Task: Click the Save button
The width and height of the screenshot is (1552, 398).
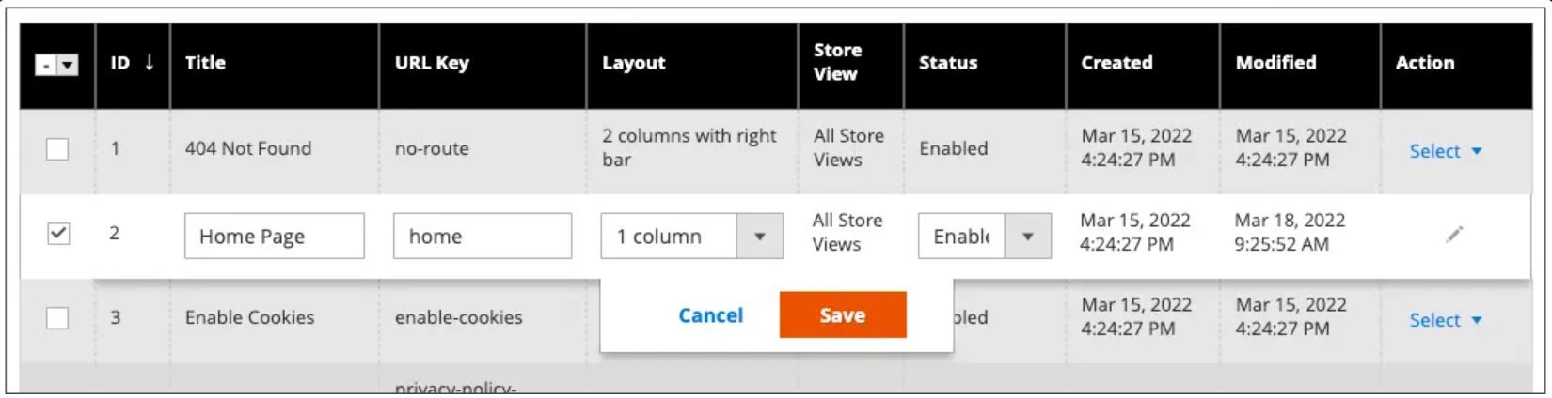Action: point(843,314)
